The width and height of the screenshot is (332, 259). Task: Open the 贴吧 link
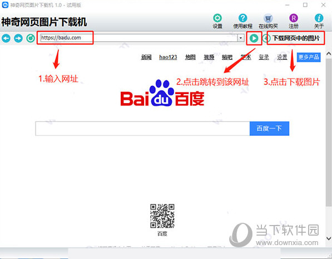coord(227,57)
